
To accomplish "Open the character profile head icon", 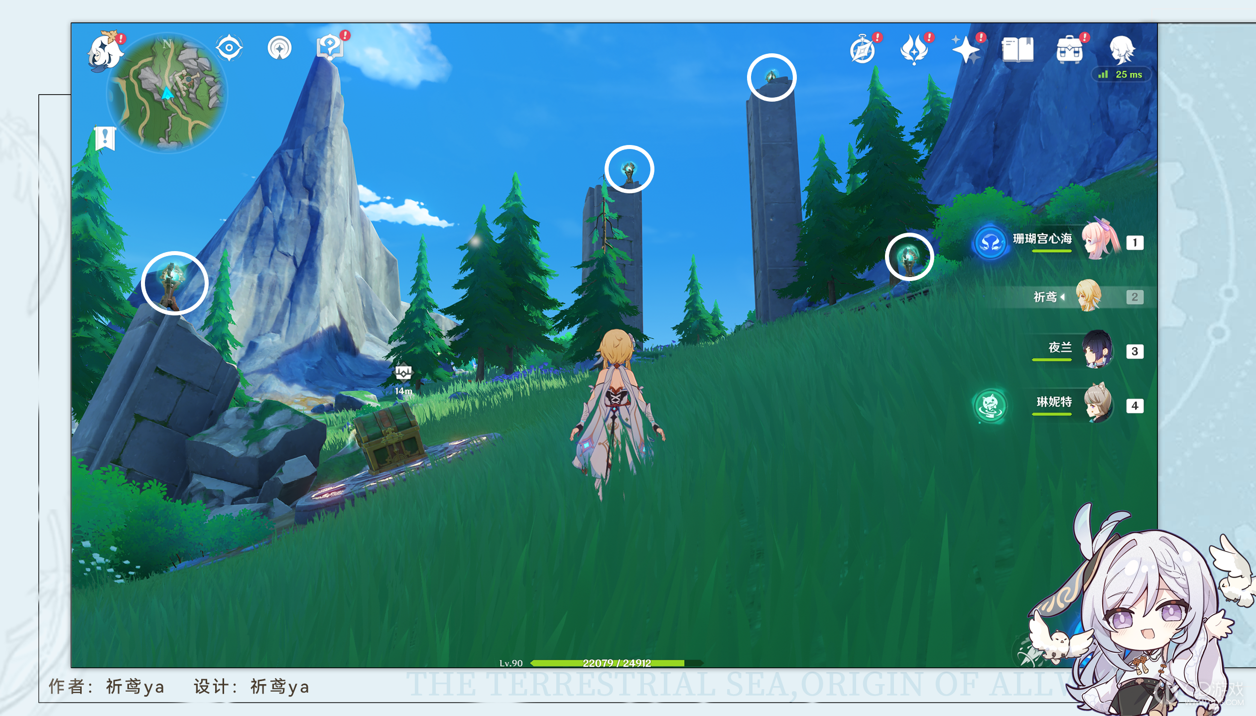I will 1122,50.
